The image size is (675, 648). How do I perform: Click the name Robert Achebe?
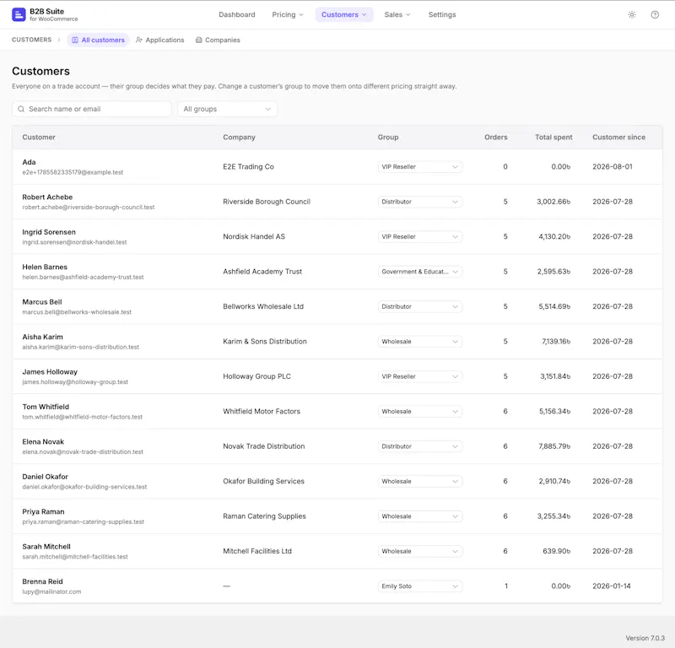pyautogui.click(x=47, y=197)
